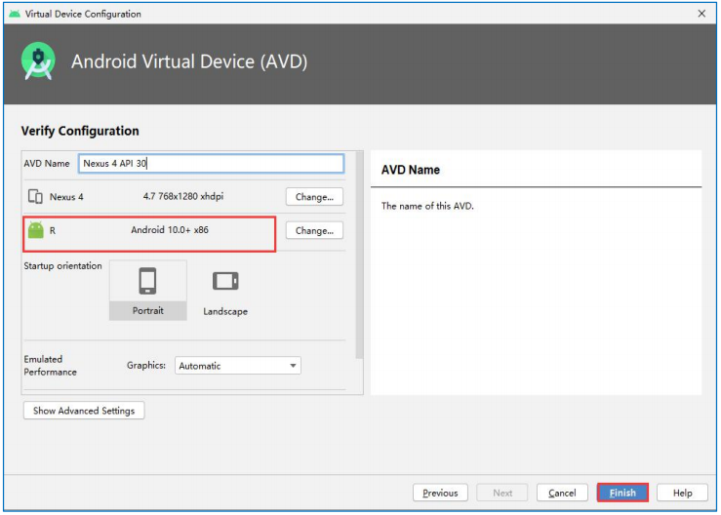The height and width of the screenshot is (515, 721).
Task: Open the Graphics dropdown set to Automatic
Action: point(238,366)
